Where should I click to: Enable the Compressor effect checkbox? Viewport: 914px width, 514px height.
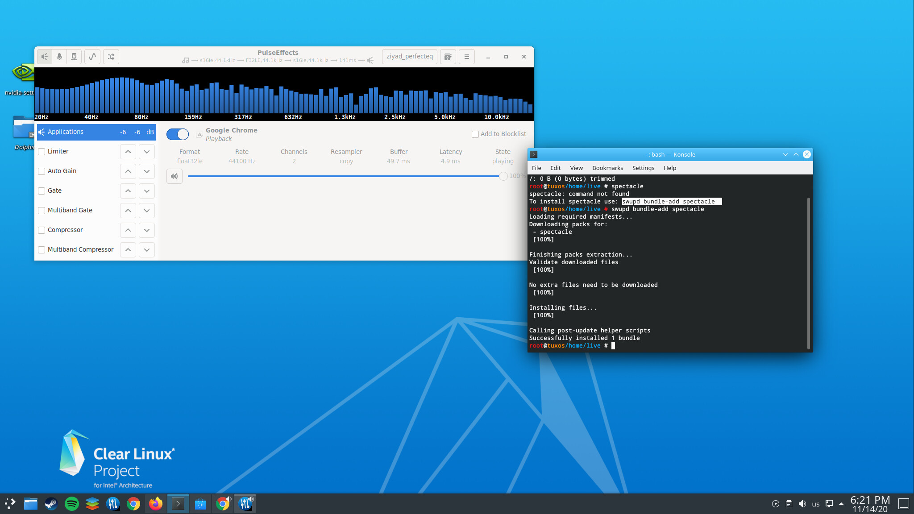point(42,230)
